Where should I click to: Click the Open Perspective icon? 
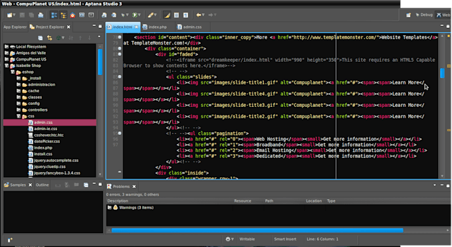[409, 15]
